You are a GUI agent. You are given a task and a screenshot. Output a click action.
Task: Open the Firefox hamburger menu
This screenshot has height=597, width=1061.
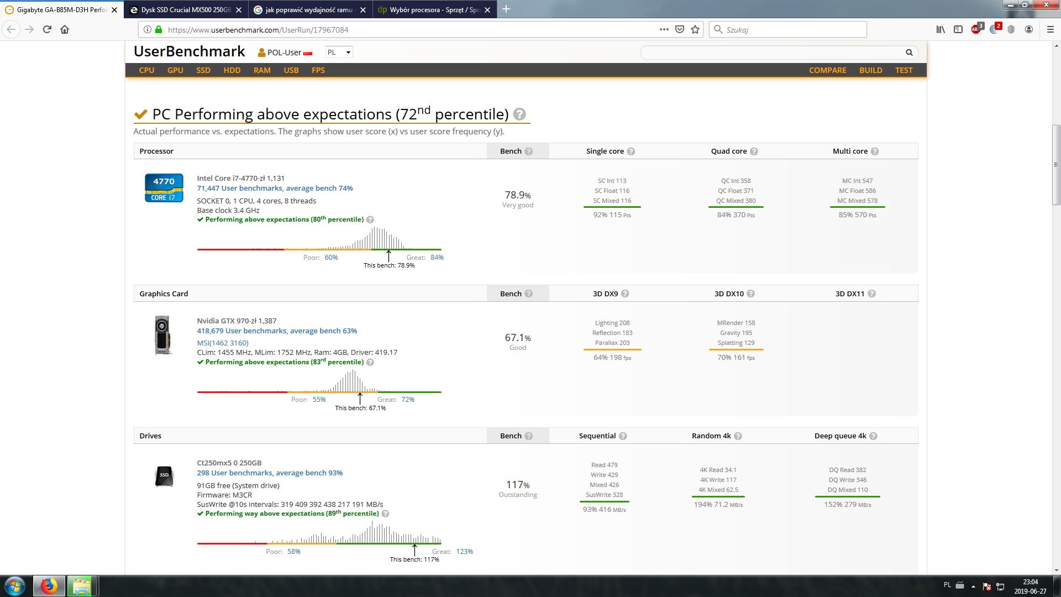pyautogui.click(x=1051, y=29)
